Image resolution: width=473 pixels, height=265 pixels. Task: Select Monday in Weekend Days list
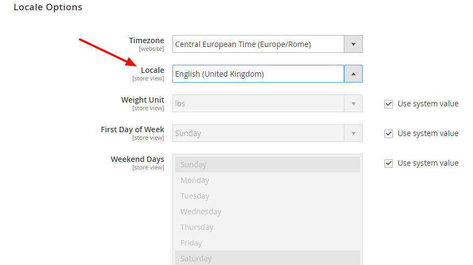pos(268,180)
